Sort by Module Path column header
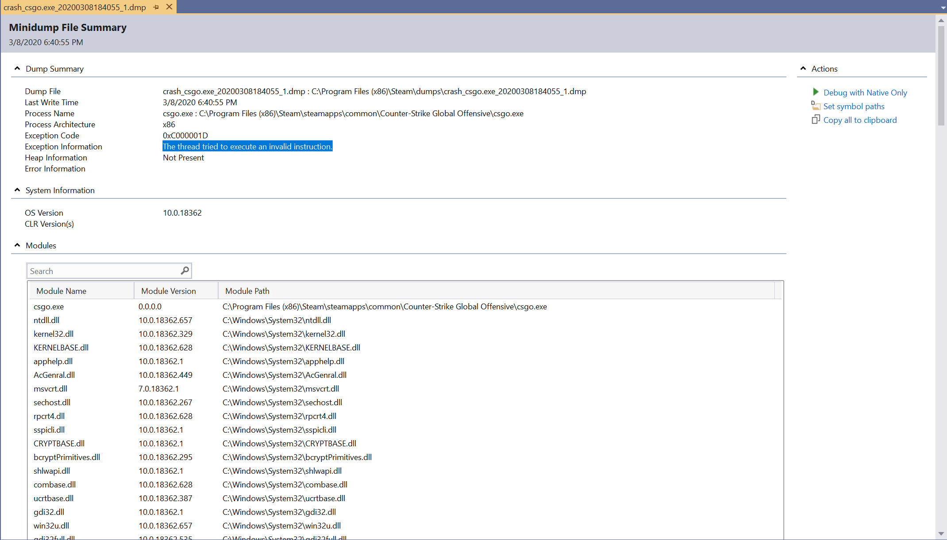 497,291
